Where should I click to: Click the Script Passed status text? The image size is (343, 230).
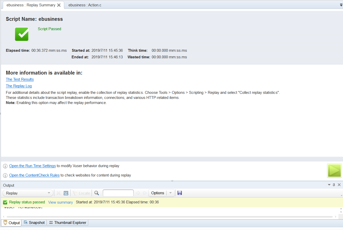pyautogui.click(x=49, y=29)
